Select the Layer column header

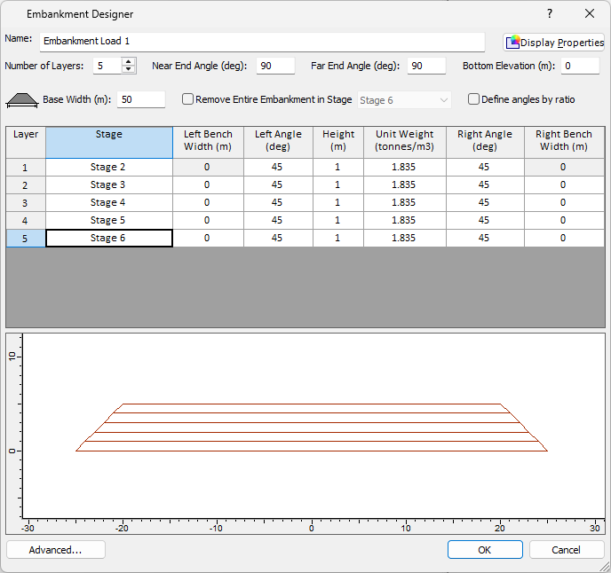[26, 143]
